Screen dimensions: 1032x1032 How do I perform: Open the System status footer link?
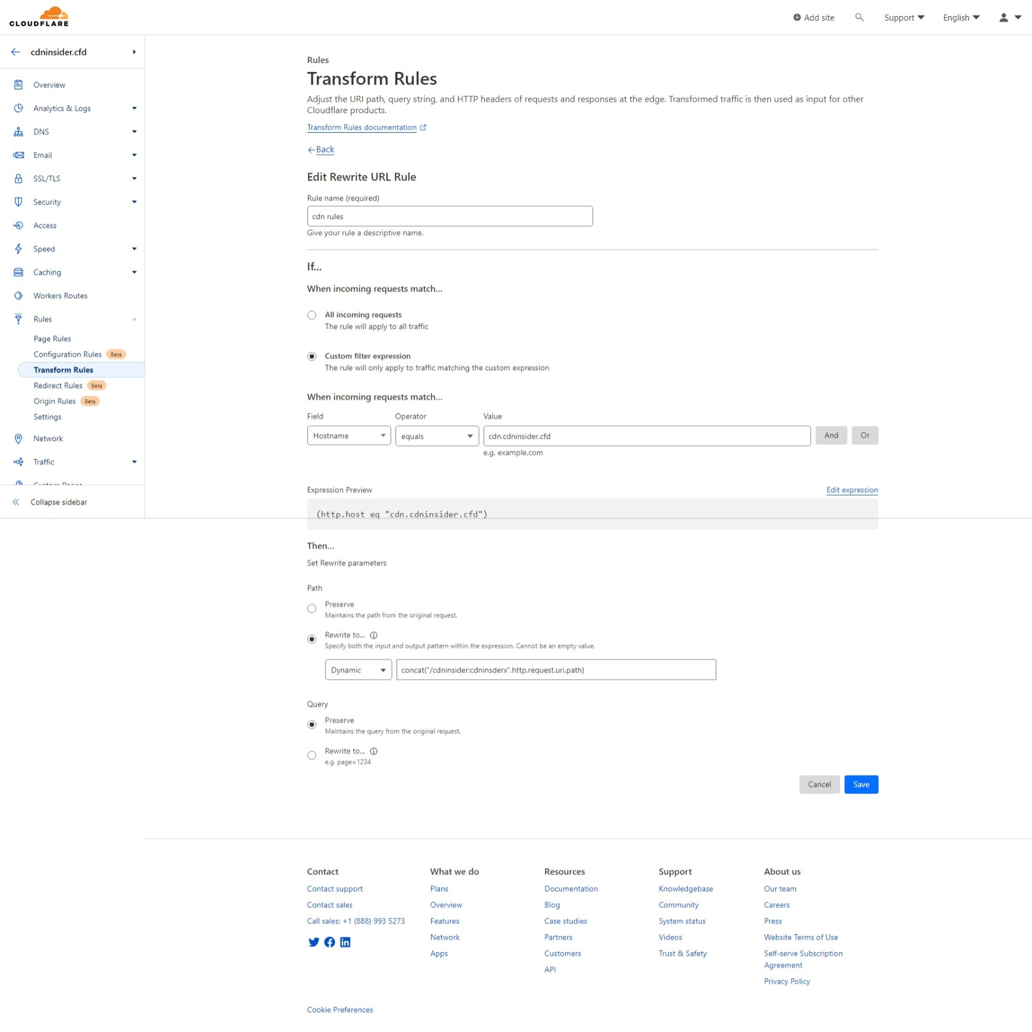coord(682,921)
